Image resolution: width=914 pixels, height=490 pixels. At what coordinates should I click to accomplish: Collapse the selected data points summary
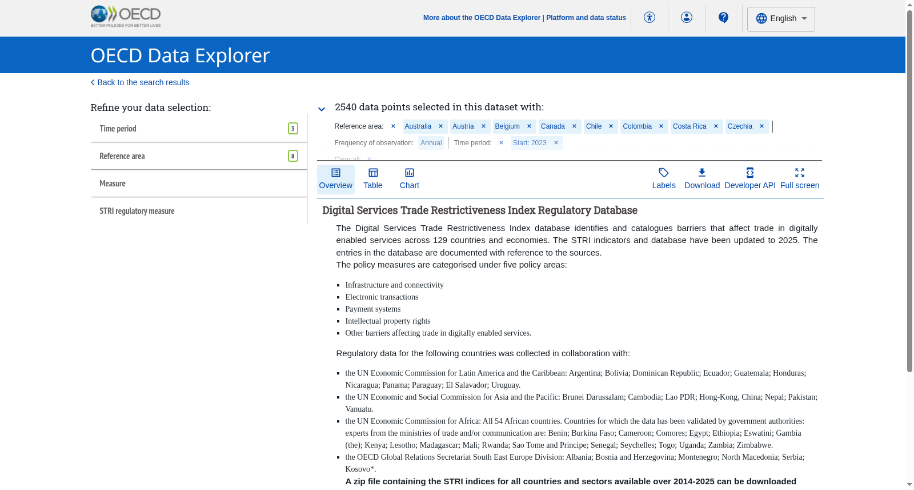click(322, 109)
